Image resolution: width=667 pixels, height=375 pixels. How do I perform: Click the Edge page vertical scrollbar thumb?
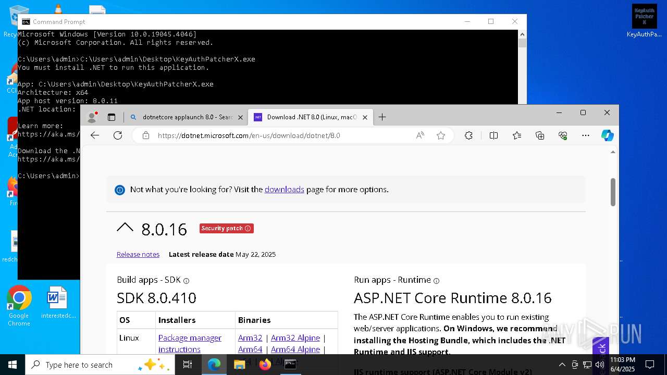click(613, 192)
